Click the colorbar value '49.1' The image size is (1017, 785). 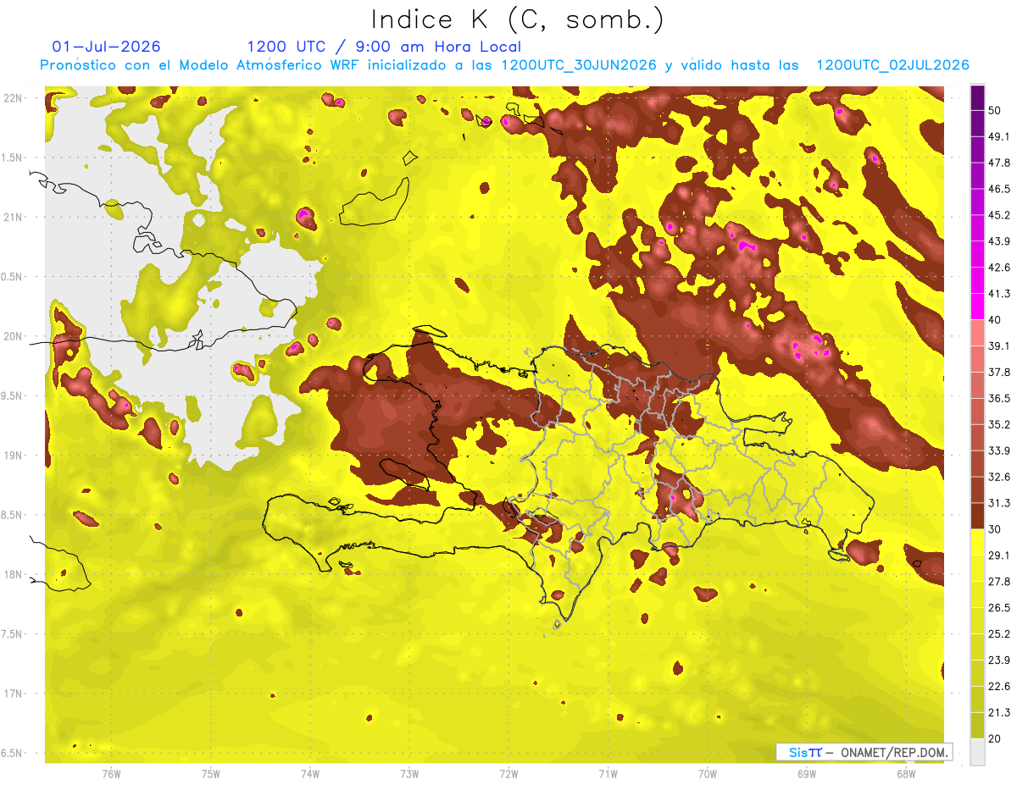(999, 136)
